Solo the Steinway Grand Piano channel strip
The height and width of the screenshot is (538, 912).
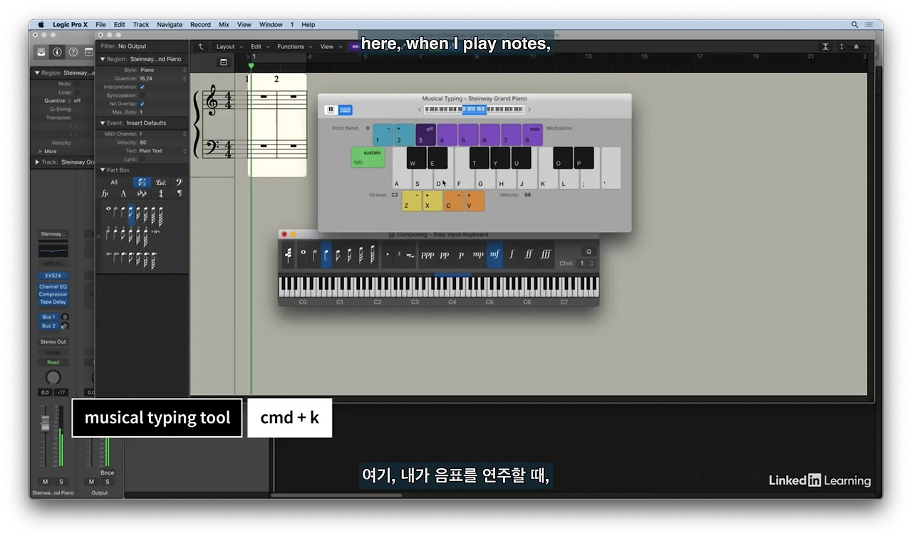[61, 482]
